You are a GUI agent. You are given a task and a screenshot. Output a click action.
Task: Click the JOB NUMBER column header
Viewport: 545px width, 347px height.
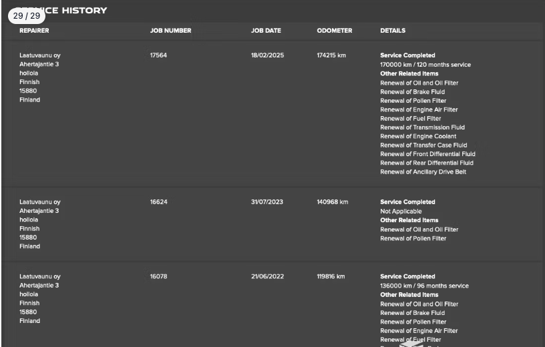click(170, 31)
